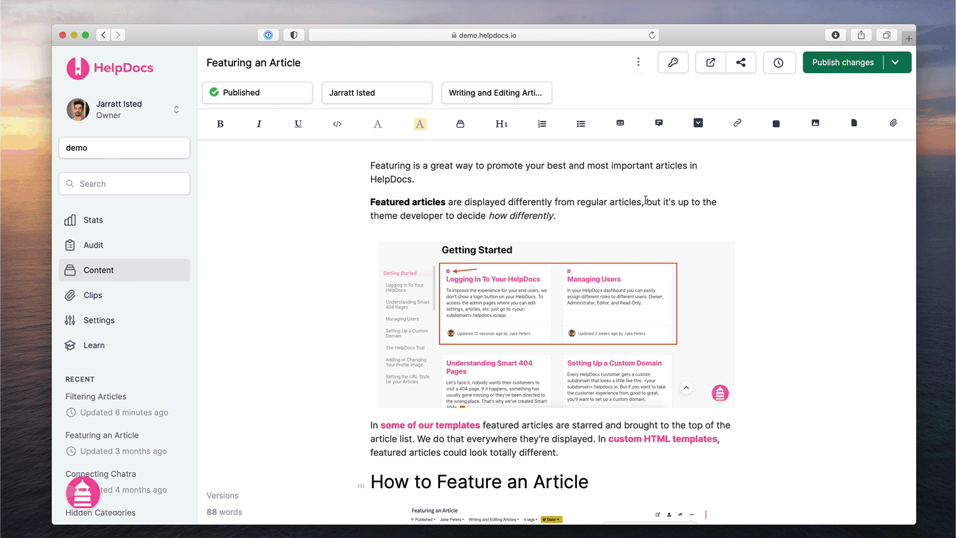
Task: Open Clips in the sidebar
Action: click(124, 295)
